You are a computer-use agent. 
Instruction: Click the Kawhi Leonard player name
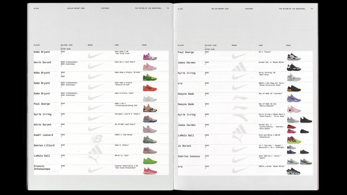point(43,135)
